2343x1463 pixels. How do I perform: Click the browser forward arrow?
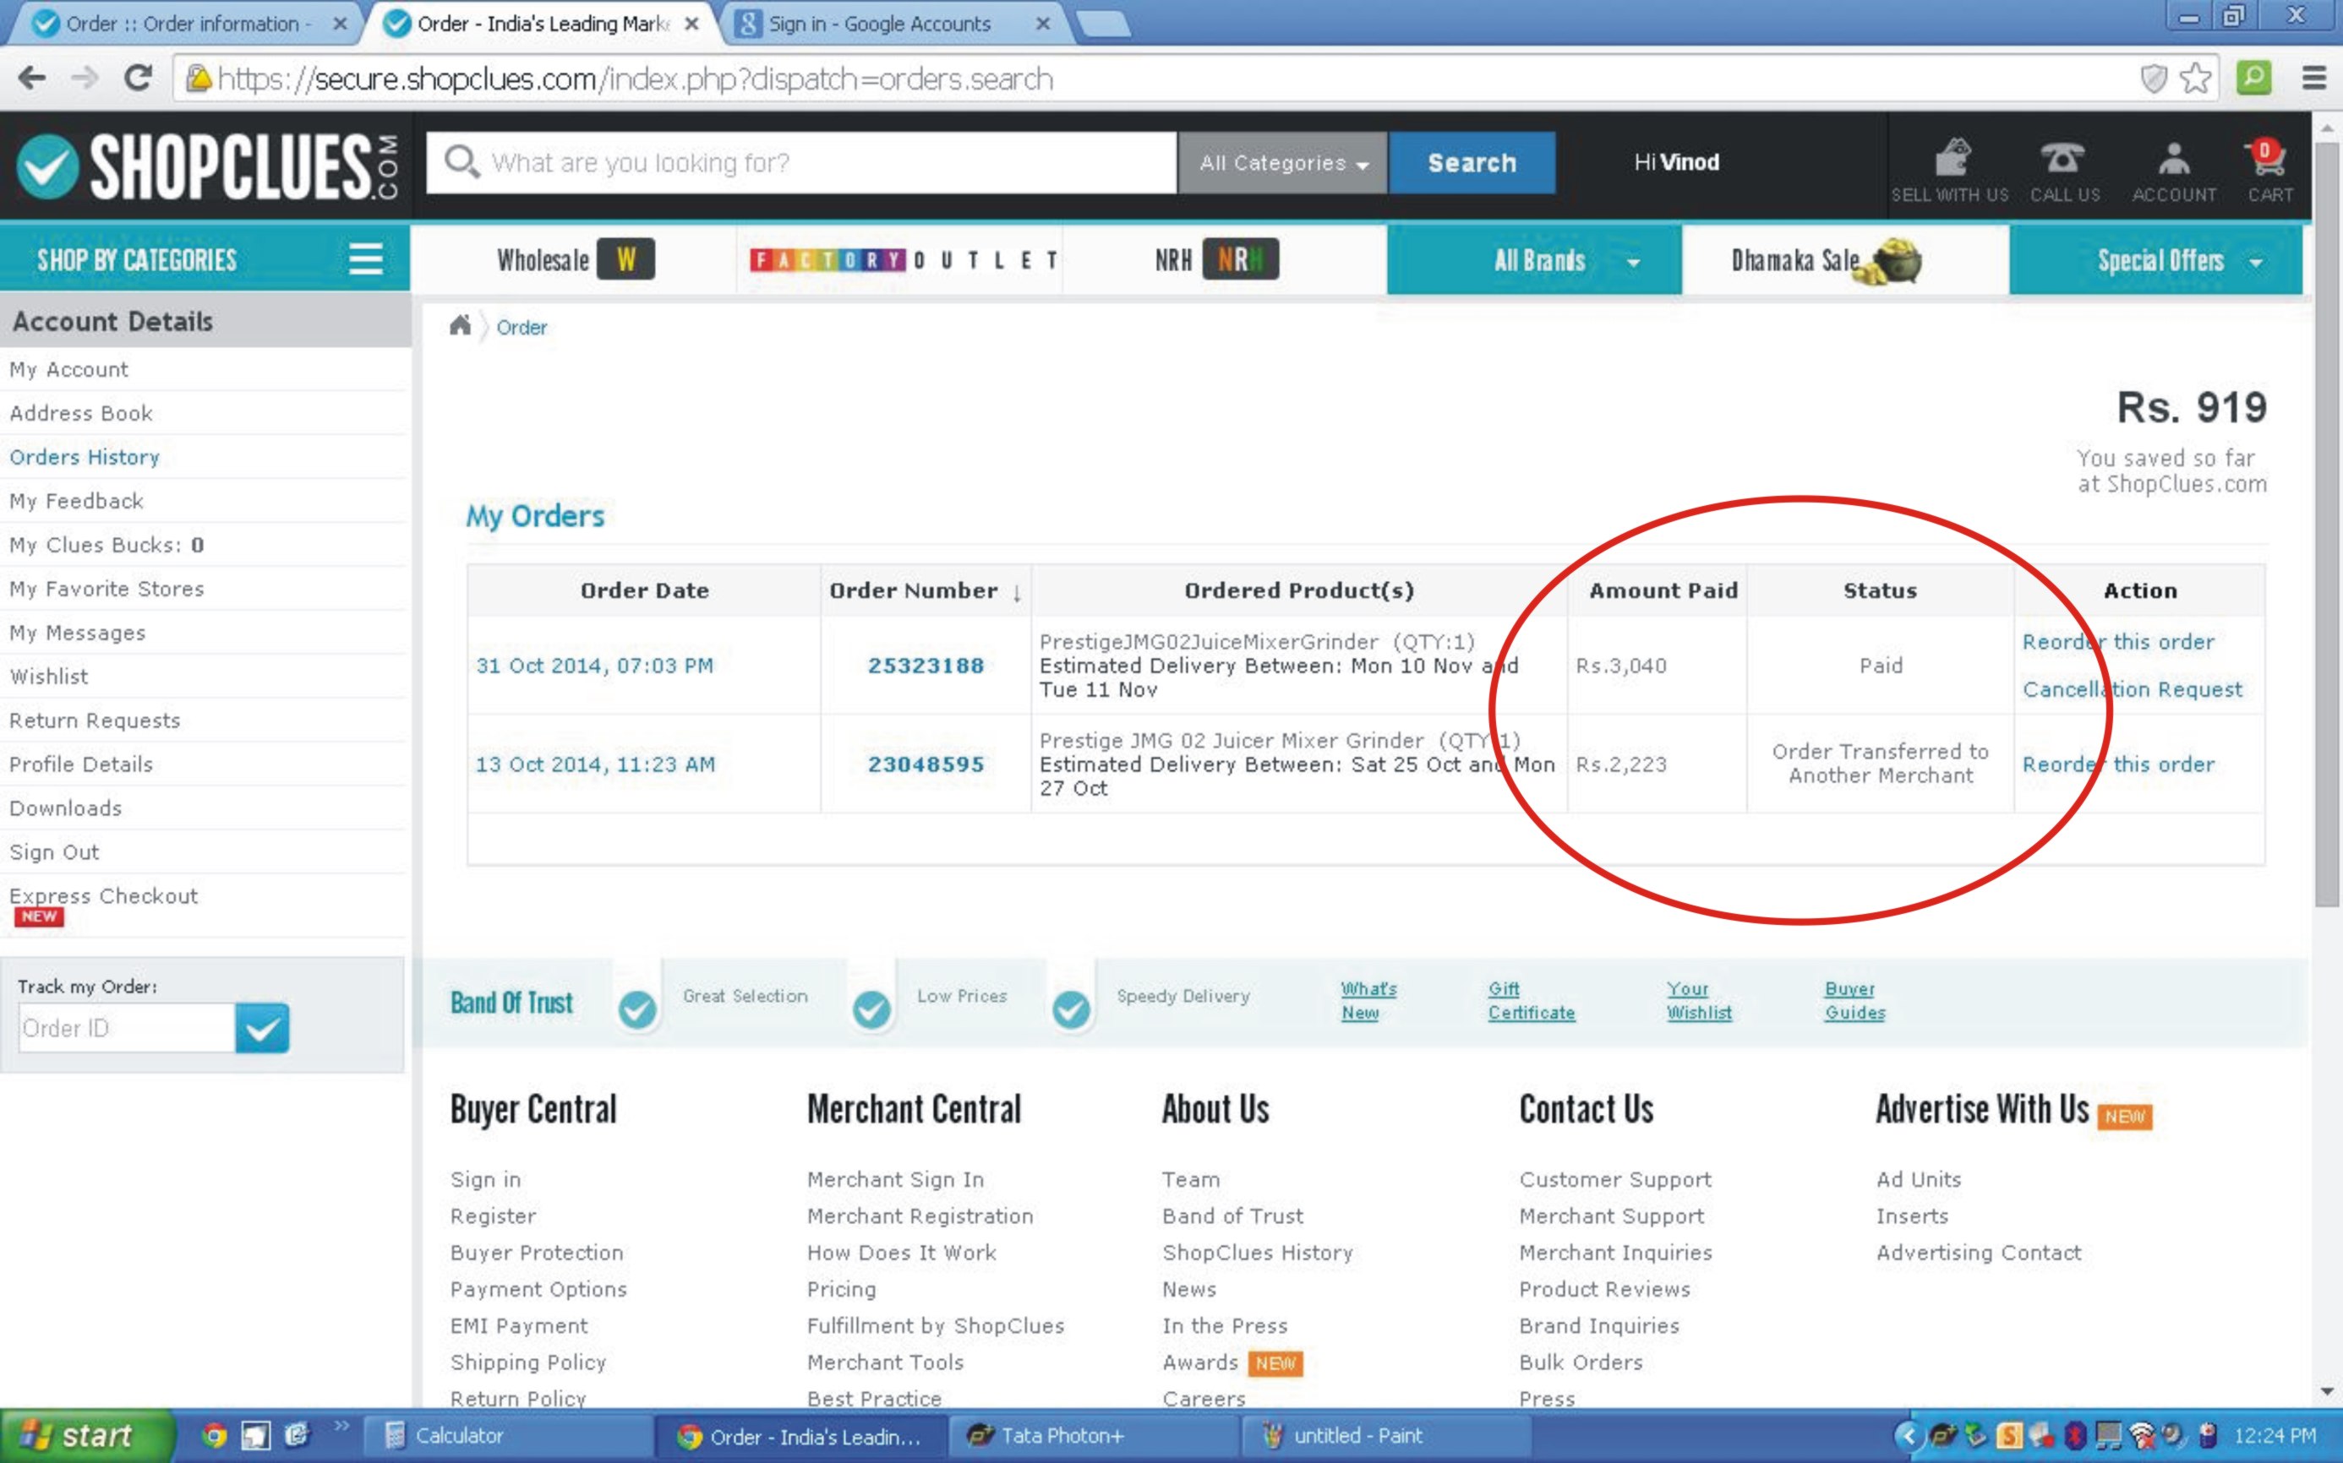[85, 79]
